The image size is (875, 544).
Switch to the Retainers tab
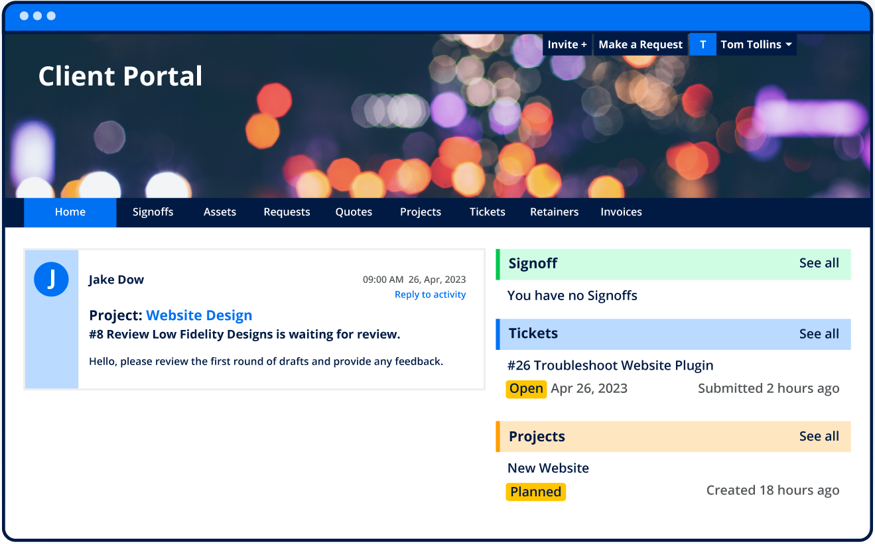point(554,212)
